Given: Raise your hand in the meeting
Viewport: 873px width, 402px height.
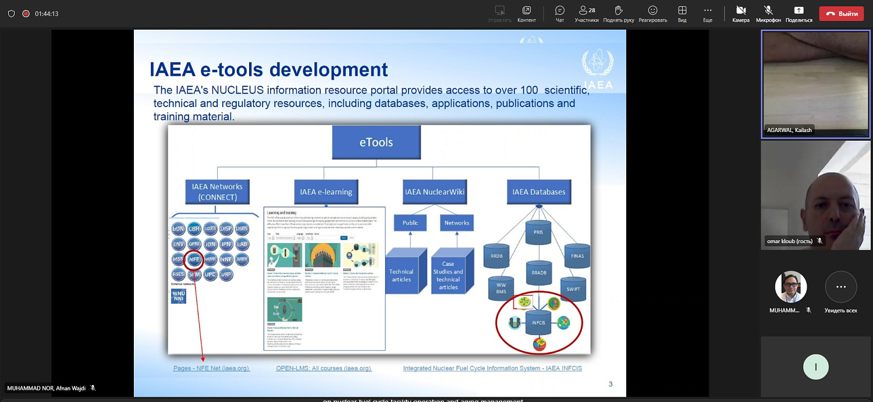Looking at the screenshot, I should coord(618,13).
